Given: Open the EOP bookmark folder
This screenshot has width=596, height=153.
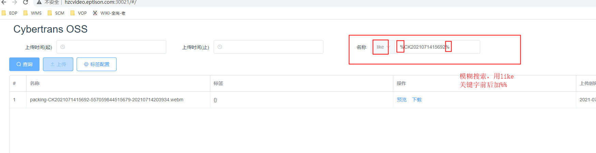Looking at the screenshot, I should click(10, 13).
